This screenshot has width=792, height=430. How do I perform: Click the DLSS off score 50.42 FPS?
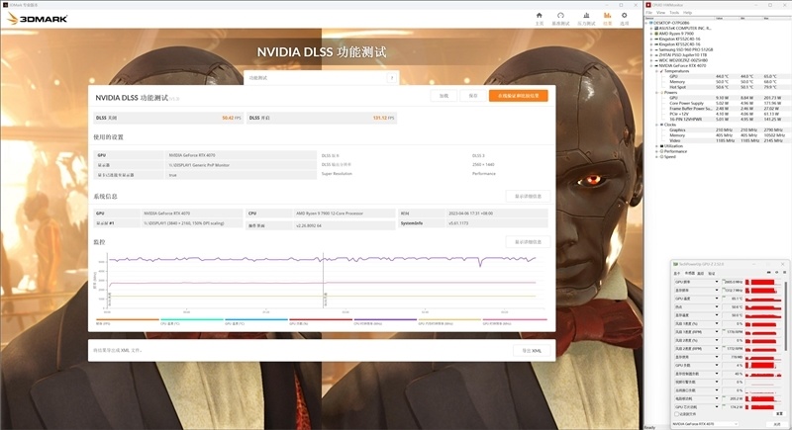point(232,118)
